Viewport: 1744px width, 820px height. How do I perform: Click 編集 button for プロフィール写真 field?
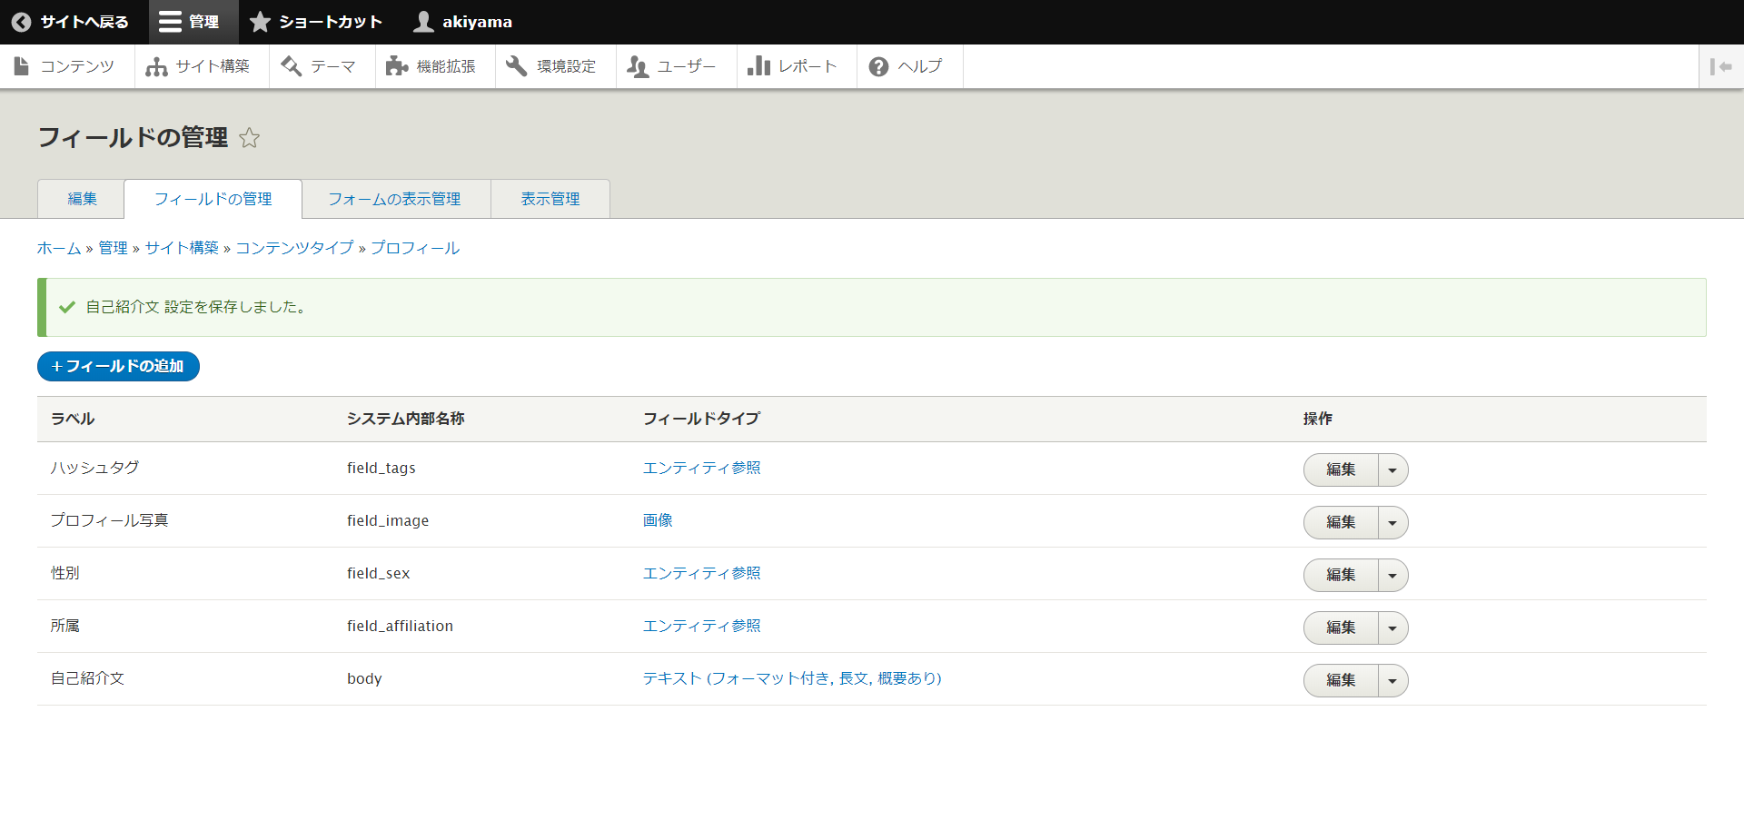click(1341, 523)
